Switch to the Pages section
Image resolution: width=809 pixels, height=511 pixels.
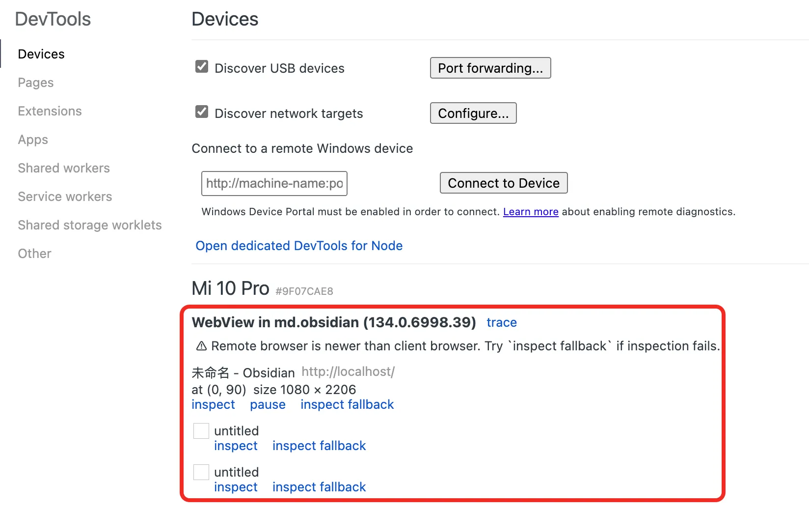(x=36, y=83)
